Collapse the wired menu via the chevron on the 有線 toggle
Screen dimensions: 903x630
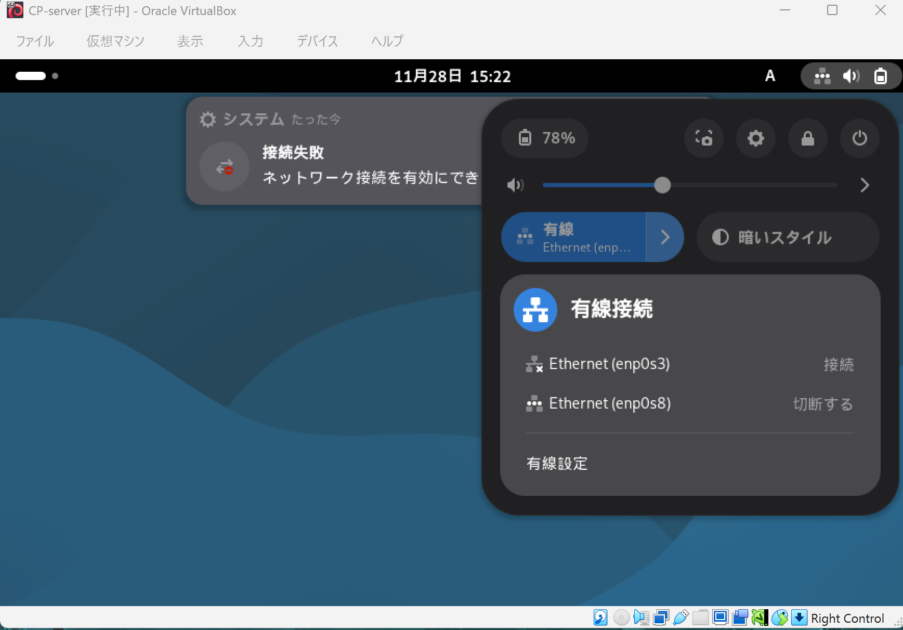(665, 237)
